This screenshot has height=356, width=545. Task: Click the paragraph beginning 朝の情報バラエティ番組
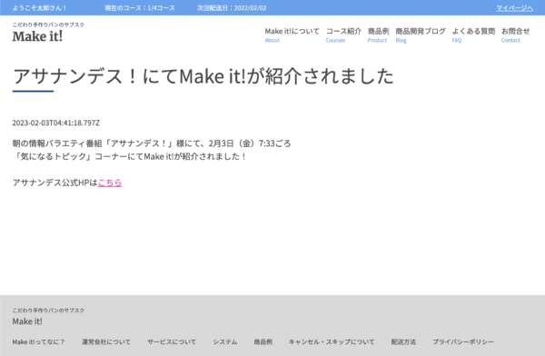coord(152,143)
